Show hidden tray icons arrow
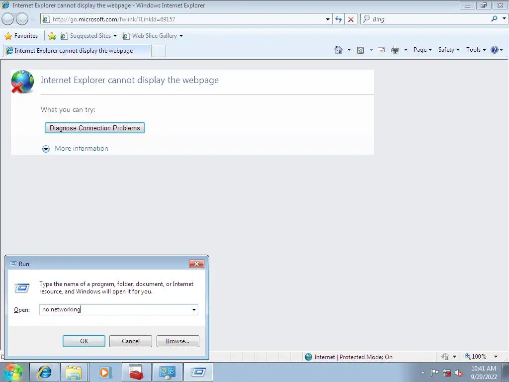509x382 pixels. coord(423,373)
